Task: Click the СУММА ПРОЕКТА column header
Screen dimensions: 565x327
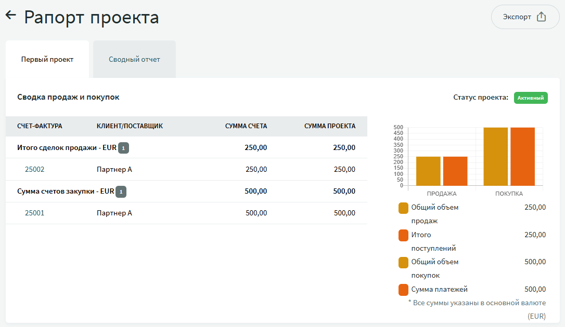Action: pyautogui.click(x=330, y=126)
